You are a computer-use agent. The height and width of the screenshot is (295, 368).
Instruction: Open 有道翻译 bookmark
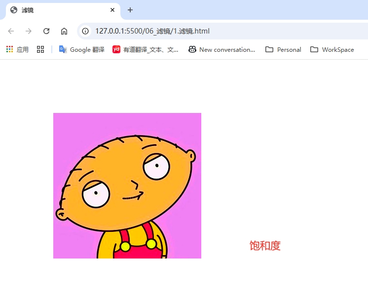coord(146,49)
